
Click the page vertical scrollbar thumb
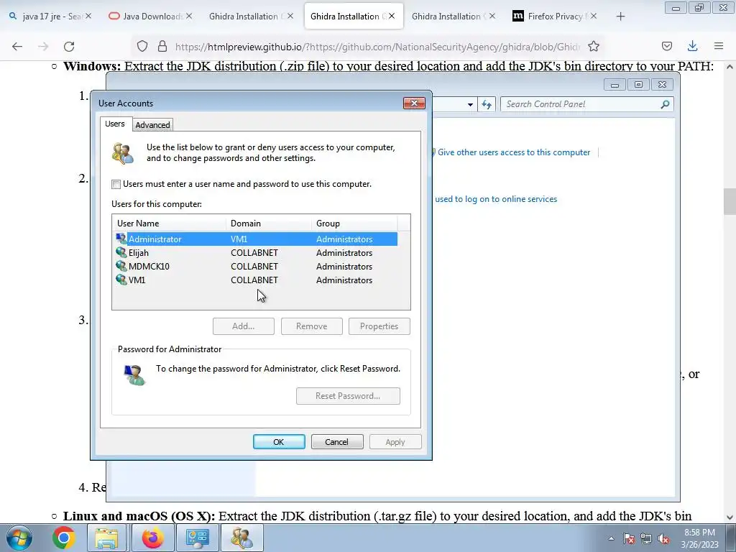[x=730, y=201]
